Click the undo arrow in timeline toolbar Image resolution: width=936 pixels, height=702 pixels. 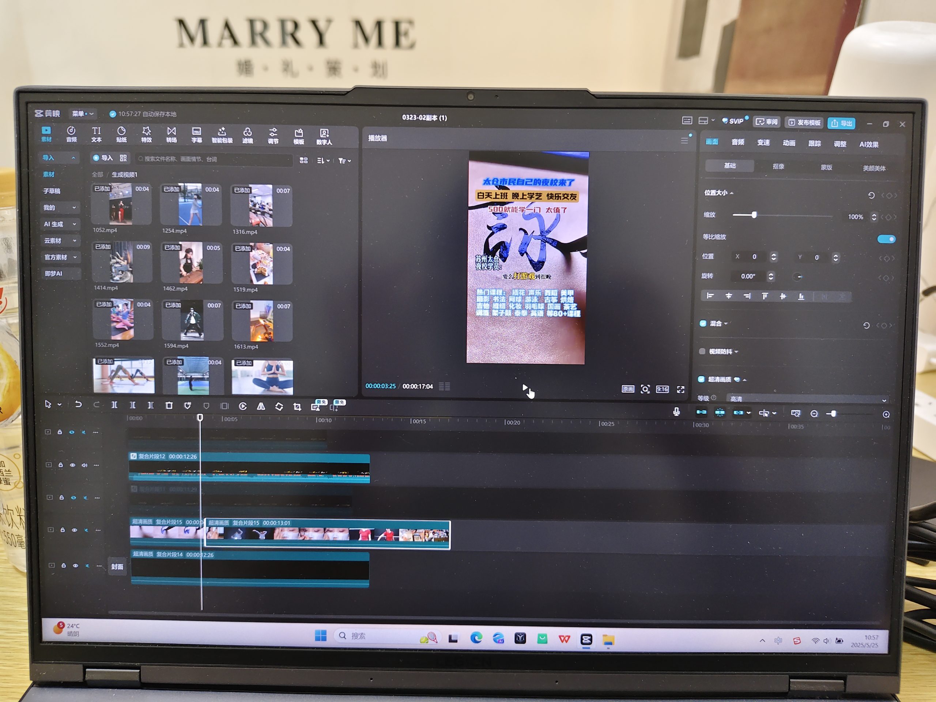click(78, 404)
